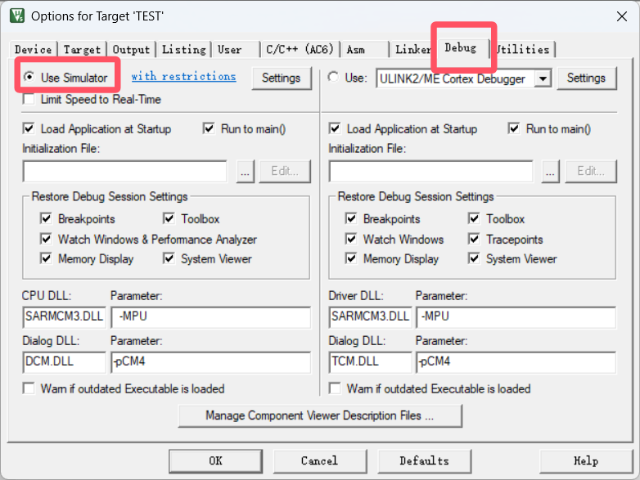This screenshot has height=480, width=640.
Task: Toggle the Tracepoints checkbox
Action: (474, 239)
